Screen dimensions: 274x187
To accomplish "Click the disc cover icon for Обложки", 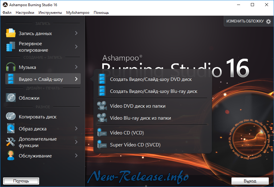I will click(11, 97).
